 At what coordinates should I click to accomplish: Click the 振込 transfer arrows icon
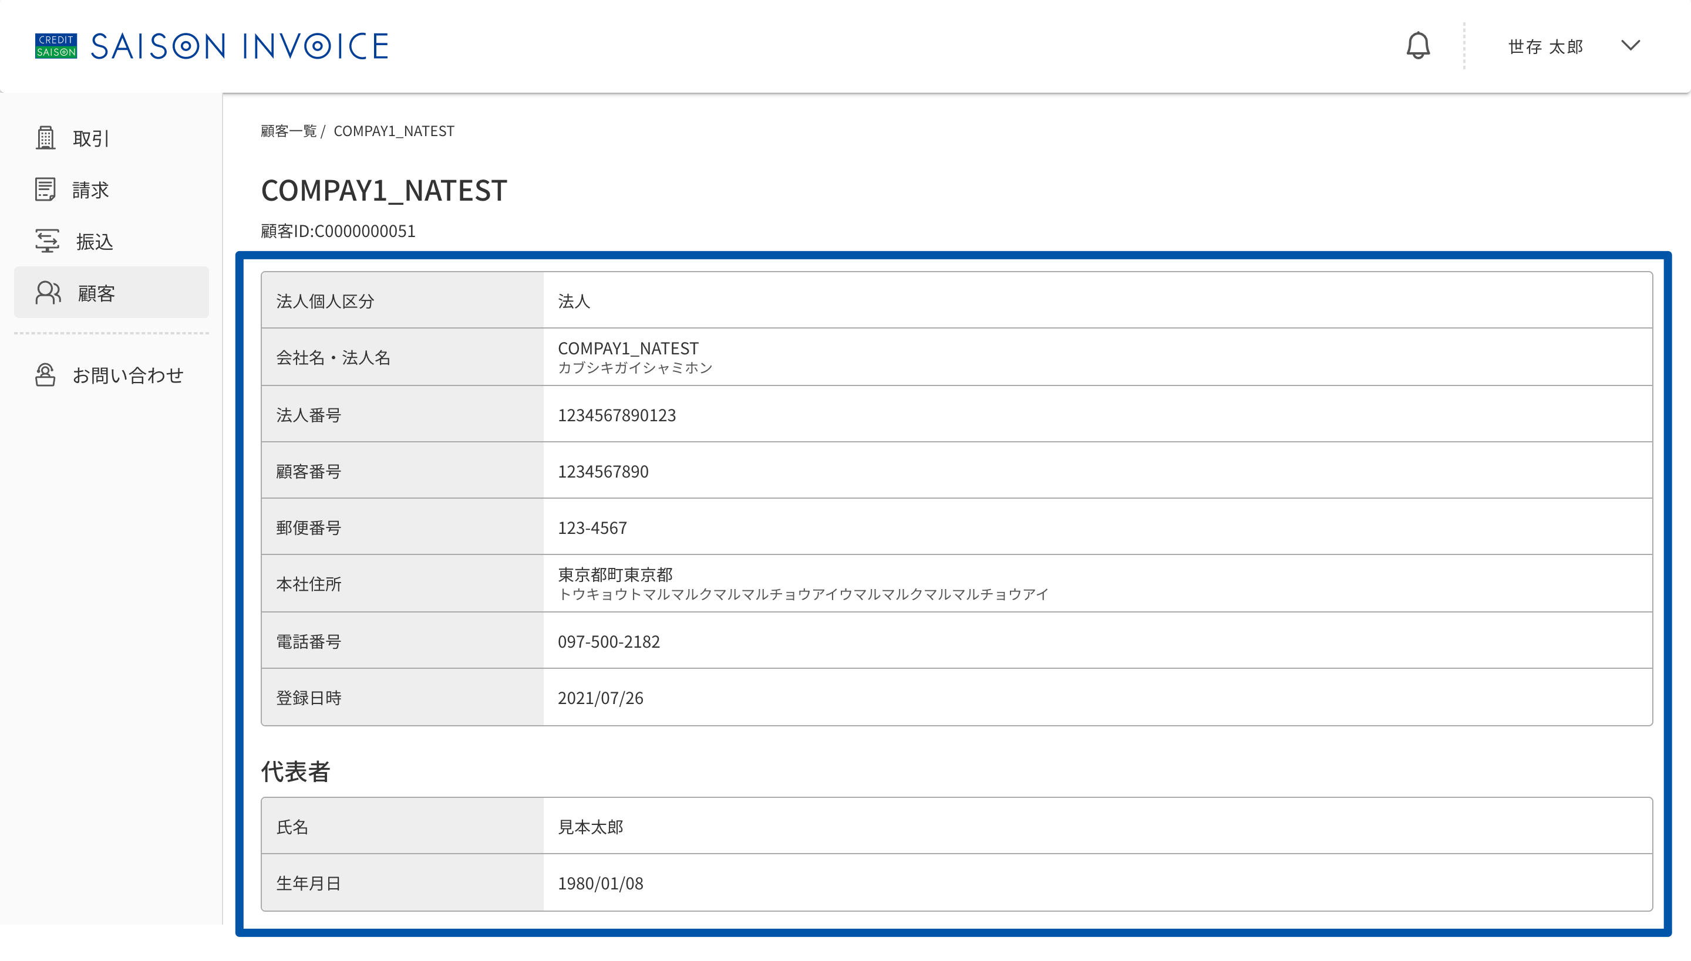click(x=47, y=241)
